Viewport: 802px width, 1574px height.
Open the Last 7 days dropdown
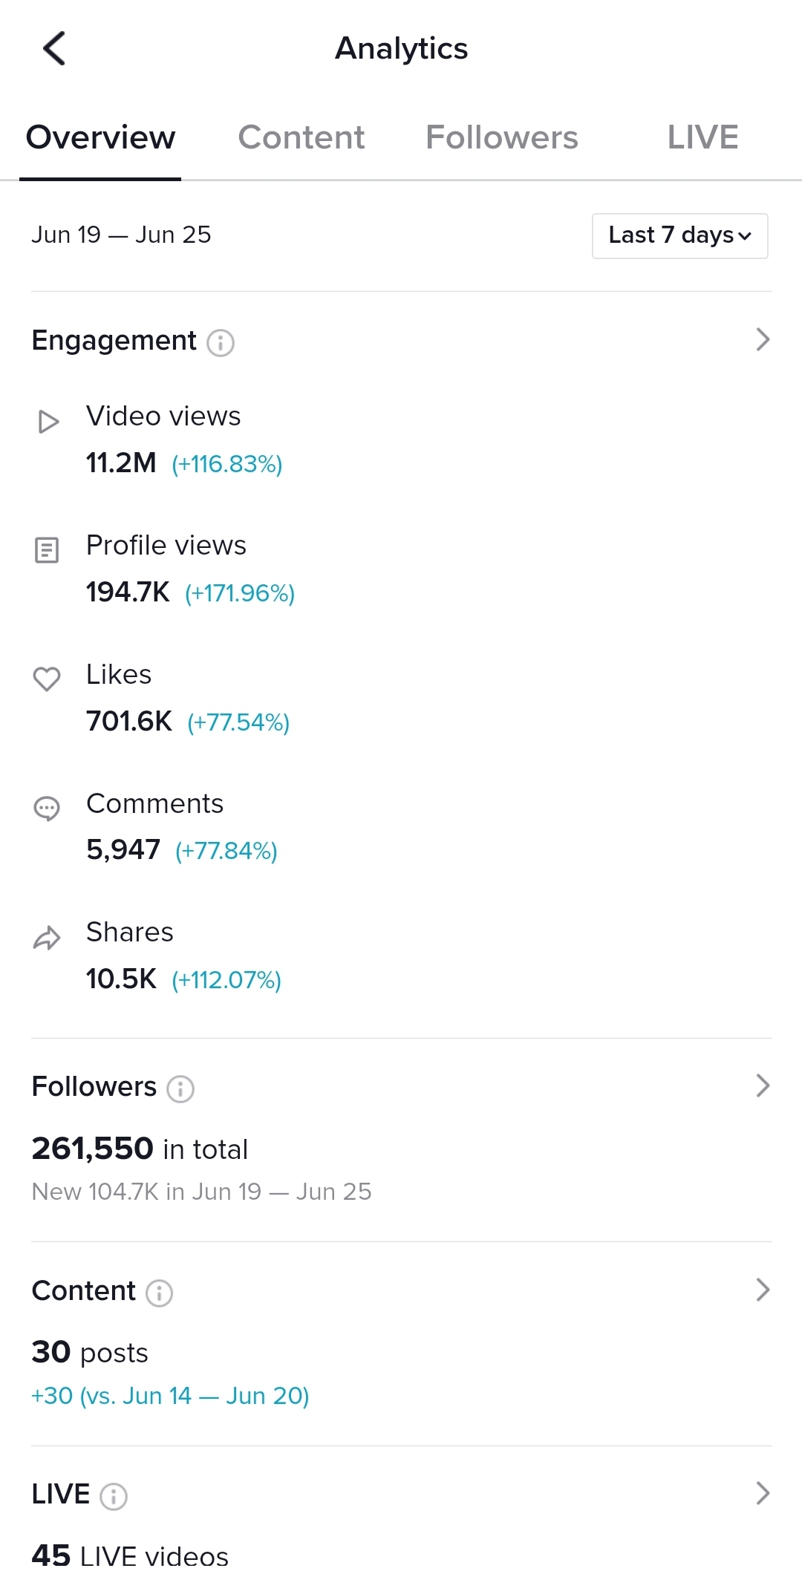680,236
